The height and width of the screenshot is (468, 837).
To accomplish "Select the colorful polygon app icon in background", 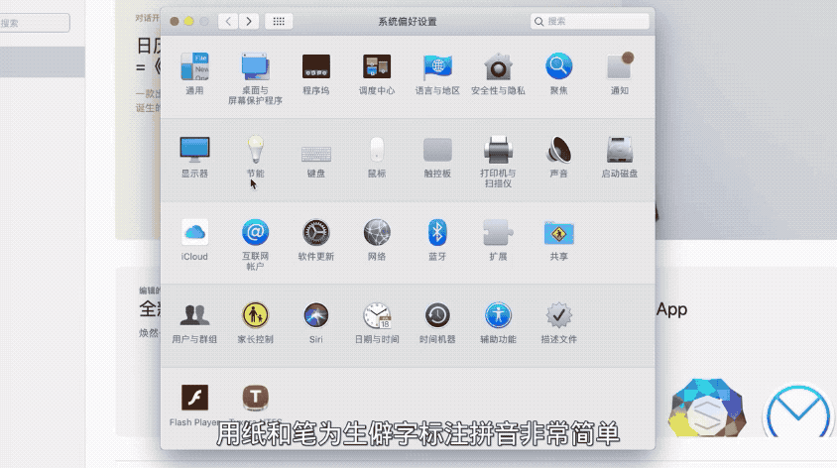I will pyautogui.click(x=708, y=409).
